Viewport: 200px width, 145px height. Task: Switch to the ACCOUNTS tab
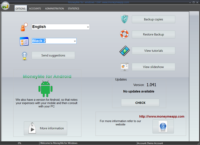click(x=35, y=9)
